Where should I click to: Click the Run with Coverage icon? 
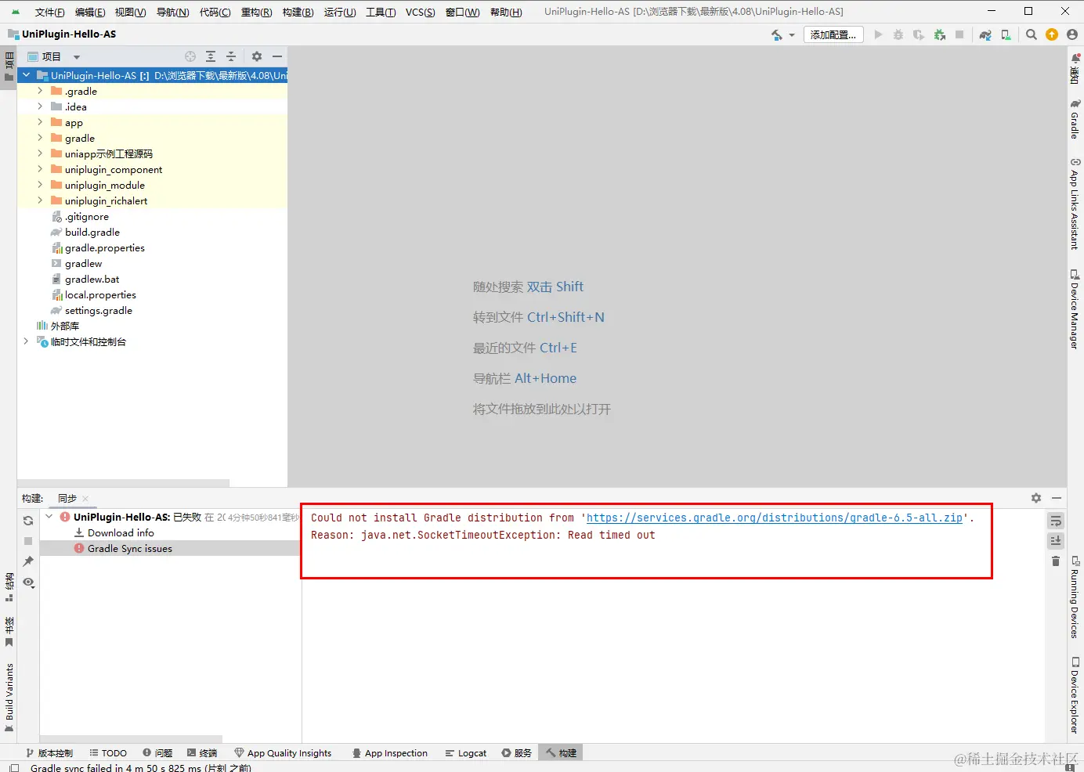pyautogui.click(x=919, y=34)
